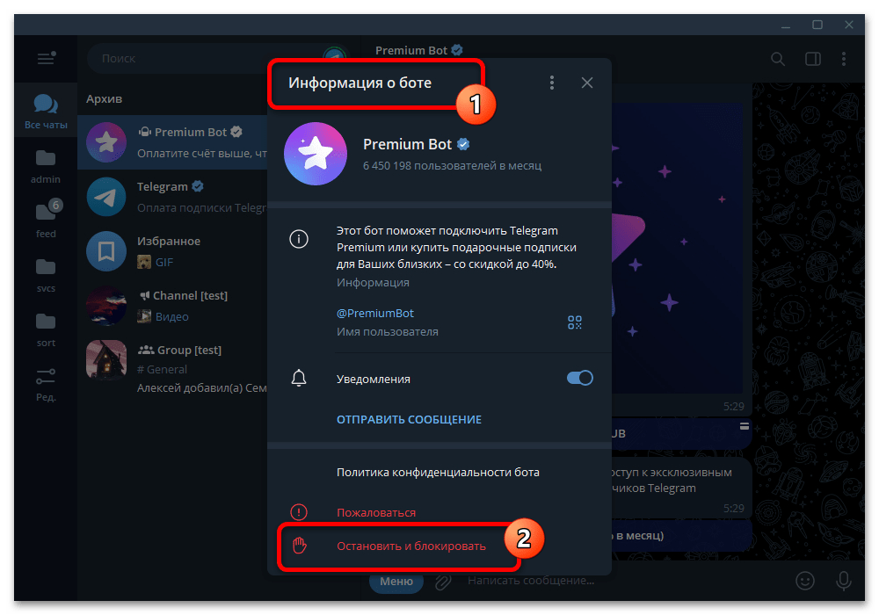
Task: Click the large Premium Bot star avatar
Action: [x=316, y=154]
